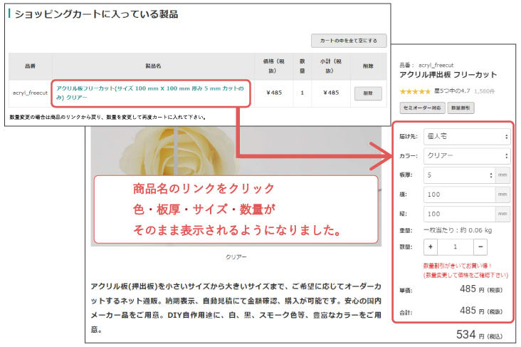Open the カラー color dropdown

click(466, 155)
